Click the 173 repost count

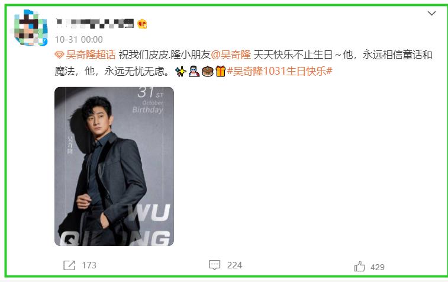[89, 265]
